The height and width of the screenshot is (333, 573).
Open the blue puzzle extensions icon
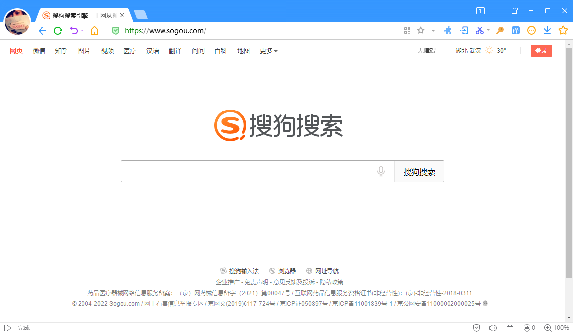pyautogui.click(x=448, y=30)
